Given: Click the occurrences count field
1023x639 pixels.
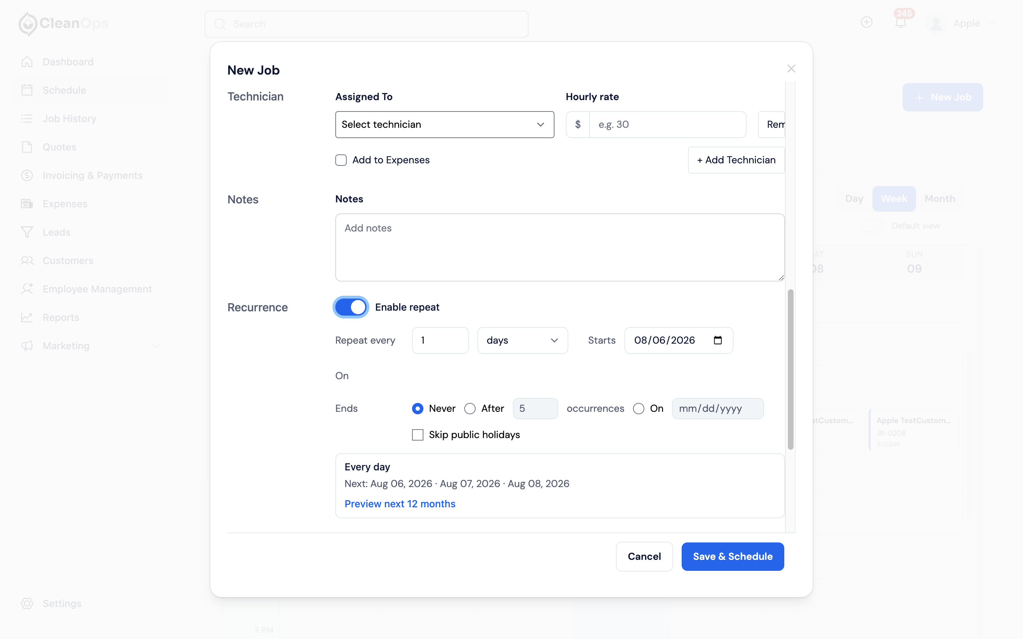Looking at the screenshot, I should click(x=535, y=409).
